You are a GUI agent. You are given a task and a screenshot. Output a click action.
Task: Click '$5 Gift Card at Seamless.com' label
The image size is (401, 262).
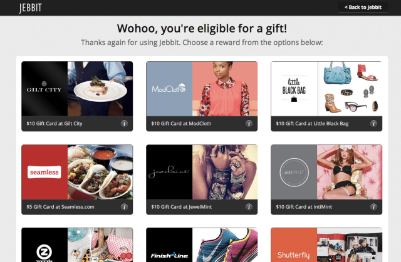pyautogui.click(x=60, y=207)
